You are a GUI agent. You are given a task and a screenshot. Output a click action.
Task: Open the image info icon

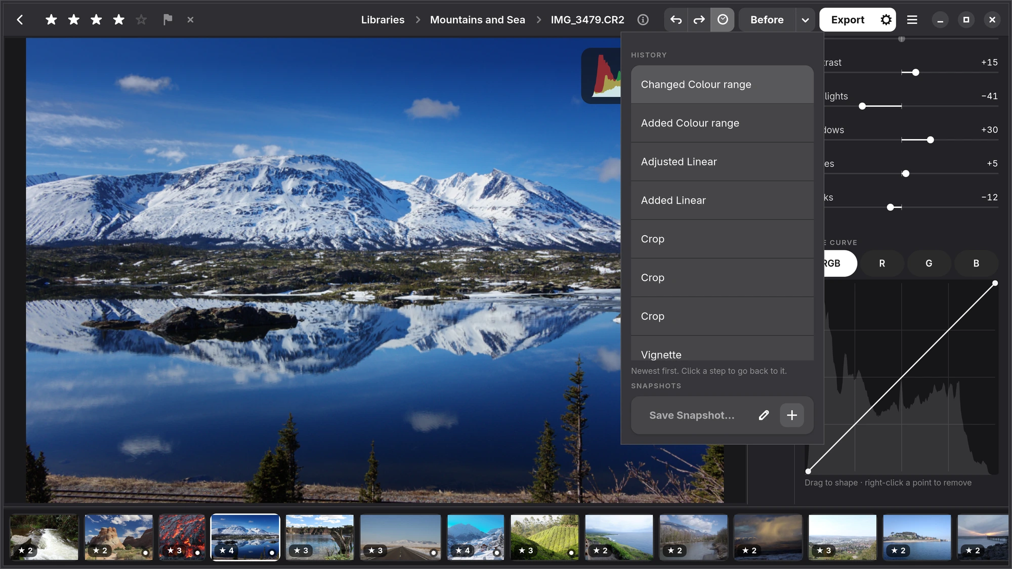coord(643,20)
